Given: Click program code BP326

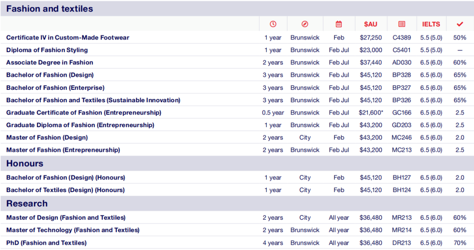Looking at the screenshot, I should pyautogui.click(x=402, y=100).
